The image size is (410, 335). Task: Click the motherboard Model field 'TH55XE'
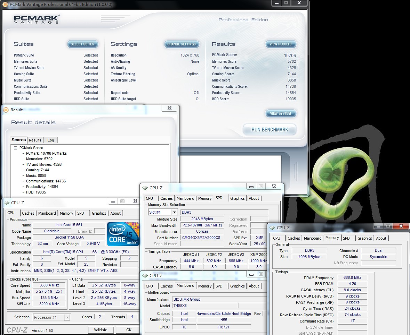(x=205, y=306)
